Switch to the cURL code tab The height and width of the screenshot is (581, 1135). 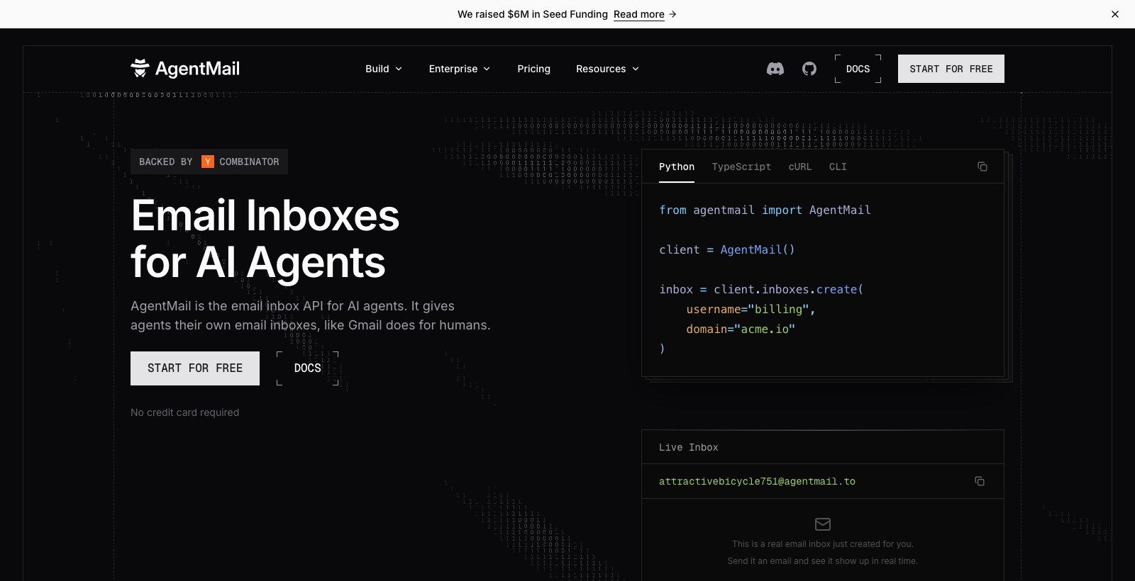click(800, 167)
